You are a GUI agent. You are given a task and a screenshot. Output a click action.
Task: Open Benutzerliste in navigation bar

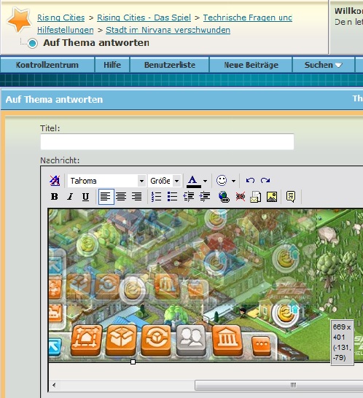click(170, 65)
